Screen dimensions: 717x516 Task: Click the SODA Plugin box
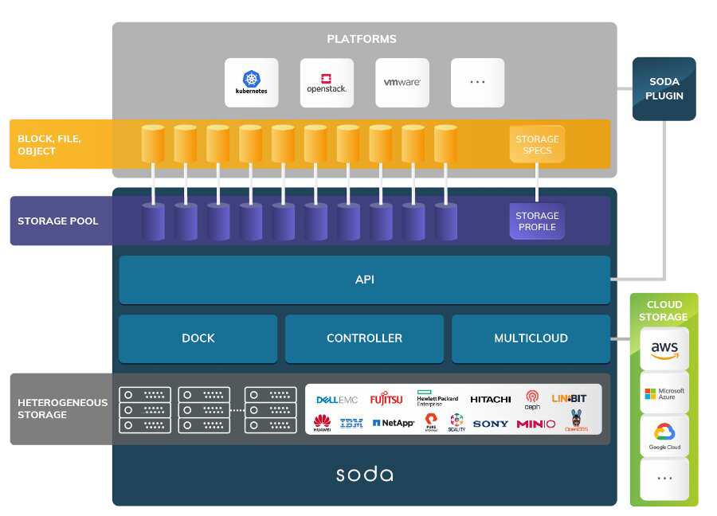[x=664, y=89]
